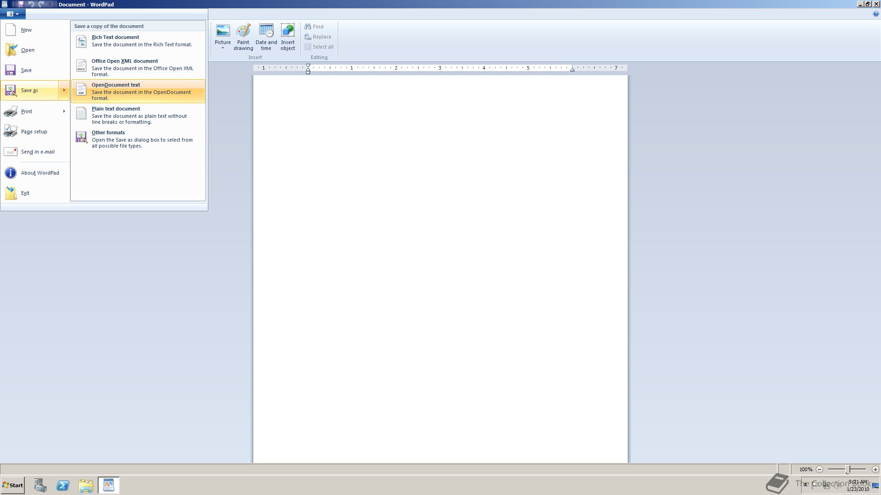Insert a Paint drawing
Screen dimensions: 881x495
(243, 37)
